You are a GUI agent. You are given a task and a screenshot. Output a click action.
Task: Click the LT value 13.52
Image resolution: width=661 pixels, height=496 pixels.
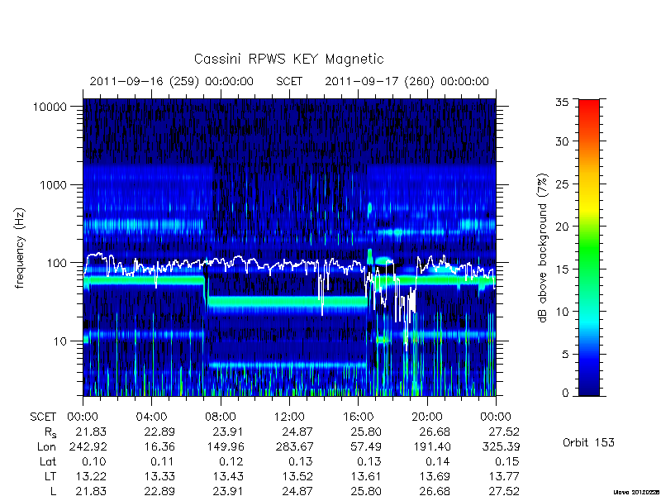click(297, 477)
